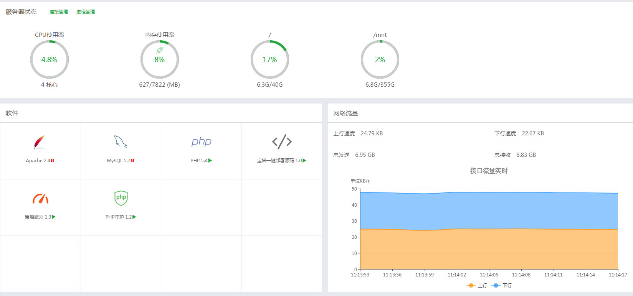Click the /mnt mount point label
This screenshot has height=296, width=633.
coord(380,35)
